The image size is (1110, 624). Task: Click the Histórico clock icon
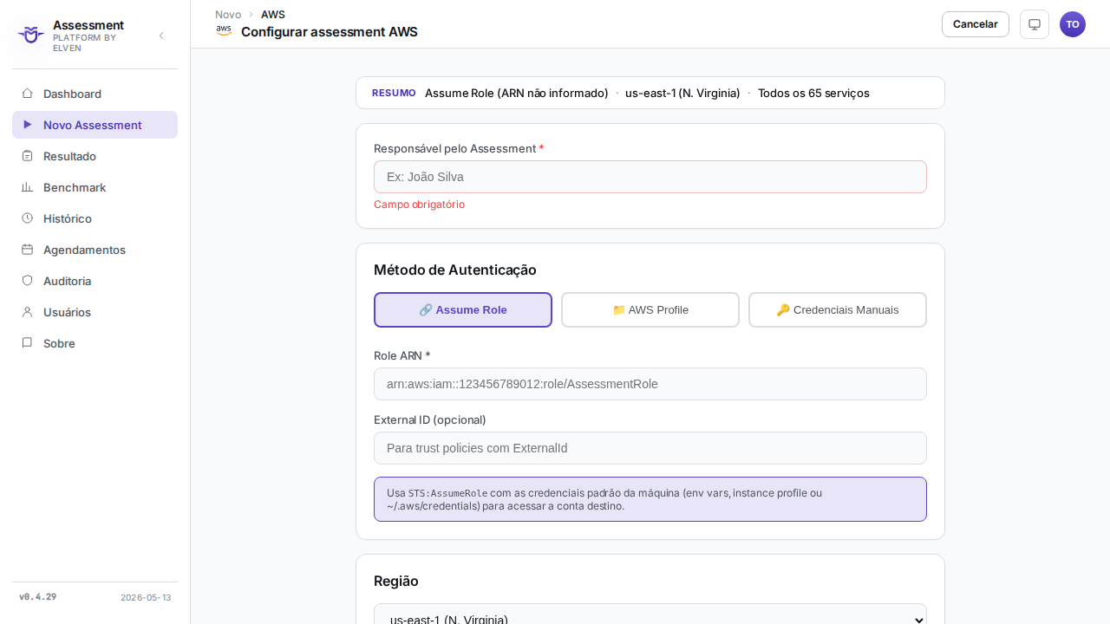coord(27,218)
